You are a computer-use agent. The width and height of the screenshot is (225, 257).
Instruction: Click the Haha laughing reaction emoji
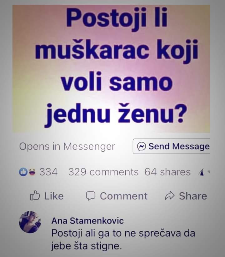tap(32, 172)
